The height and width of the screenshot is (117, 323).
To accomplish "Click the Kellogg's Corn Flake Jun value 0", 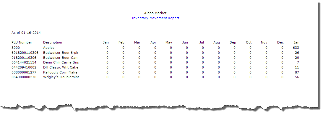I will [x=187, y=72].
